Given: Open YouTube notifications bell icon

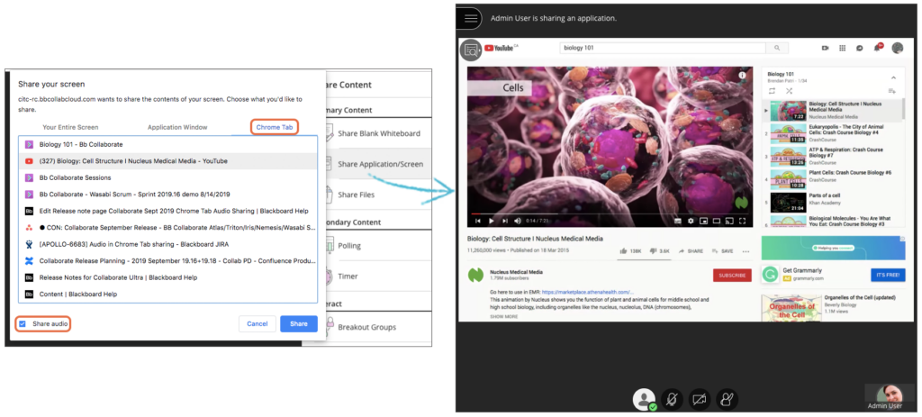Looking at the screenshot, I should tap(877, 48).
